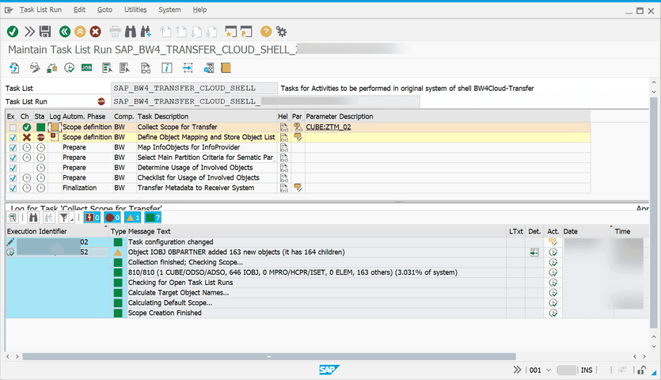661x380 pixels.
Task: Toggle error messages filter with red circle
Action: (112, 218)
